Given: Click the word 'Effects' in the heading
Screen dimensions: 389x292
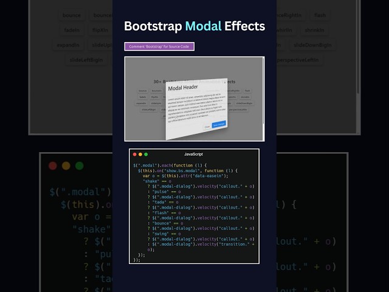Looking at the screenshot, I should coord(244,26).
